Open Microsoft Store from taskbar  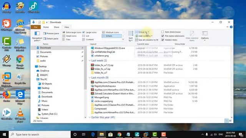110,135
